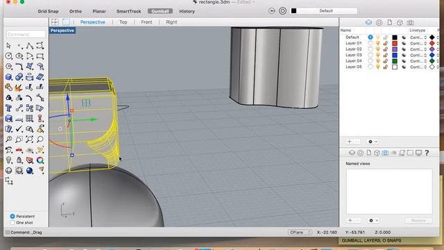Image resolution: width=444 pixels, height=250 pixels.
Task: Click the blue Rendered sphere tool
Action: pos(29,171)
